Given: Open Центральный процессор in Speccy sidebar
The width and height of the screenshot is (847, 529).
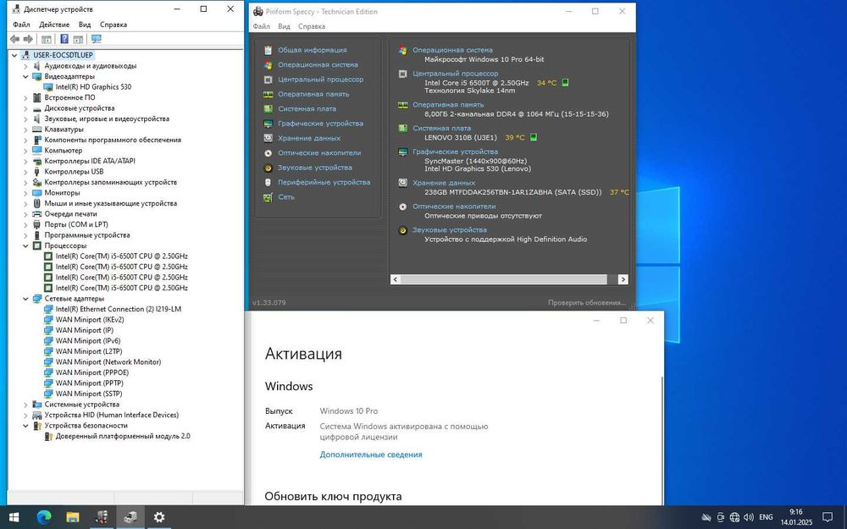Looking at the screenshot, I should (x=320, y=80).
